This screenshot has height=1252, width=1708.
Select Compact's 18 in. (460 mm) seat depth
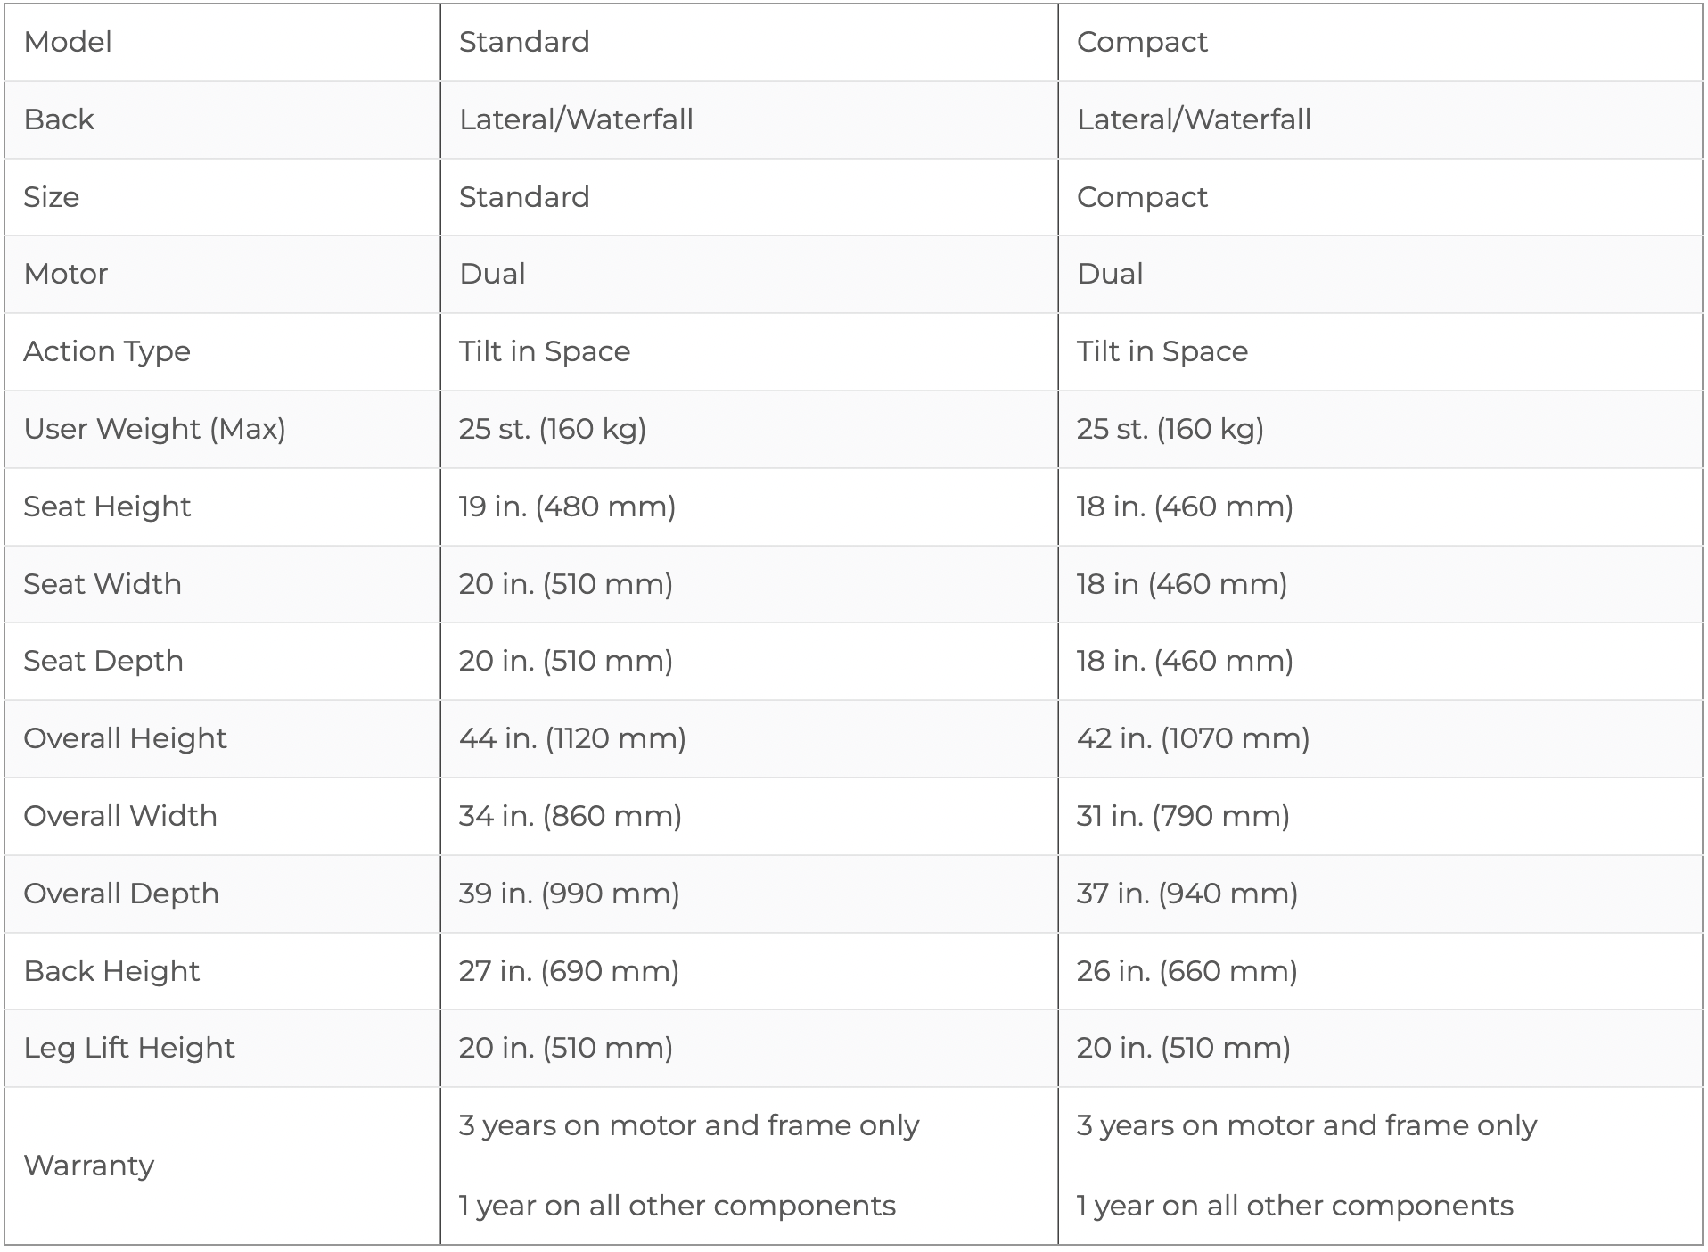tap(1185, 661)
